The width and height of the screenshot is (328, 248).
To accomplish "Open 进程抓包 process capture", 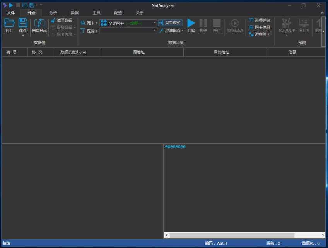I will point(260,20).
